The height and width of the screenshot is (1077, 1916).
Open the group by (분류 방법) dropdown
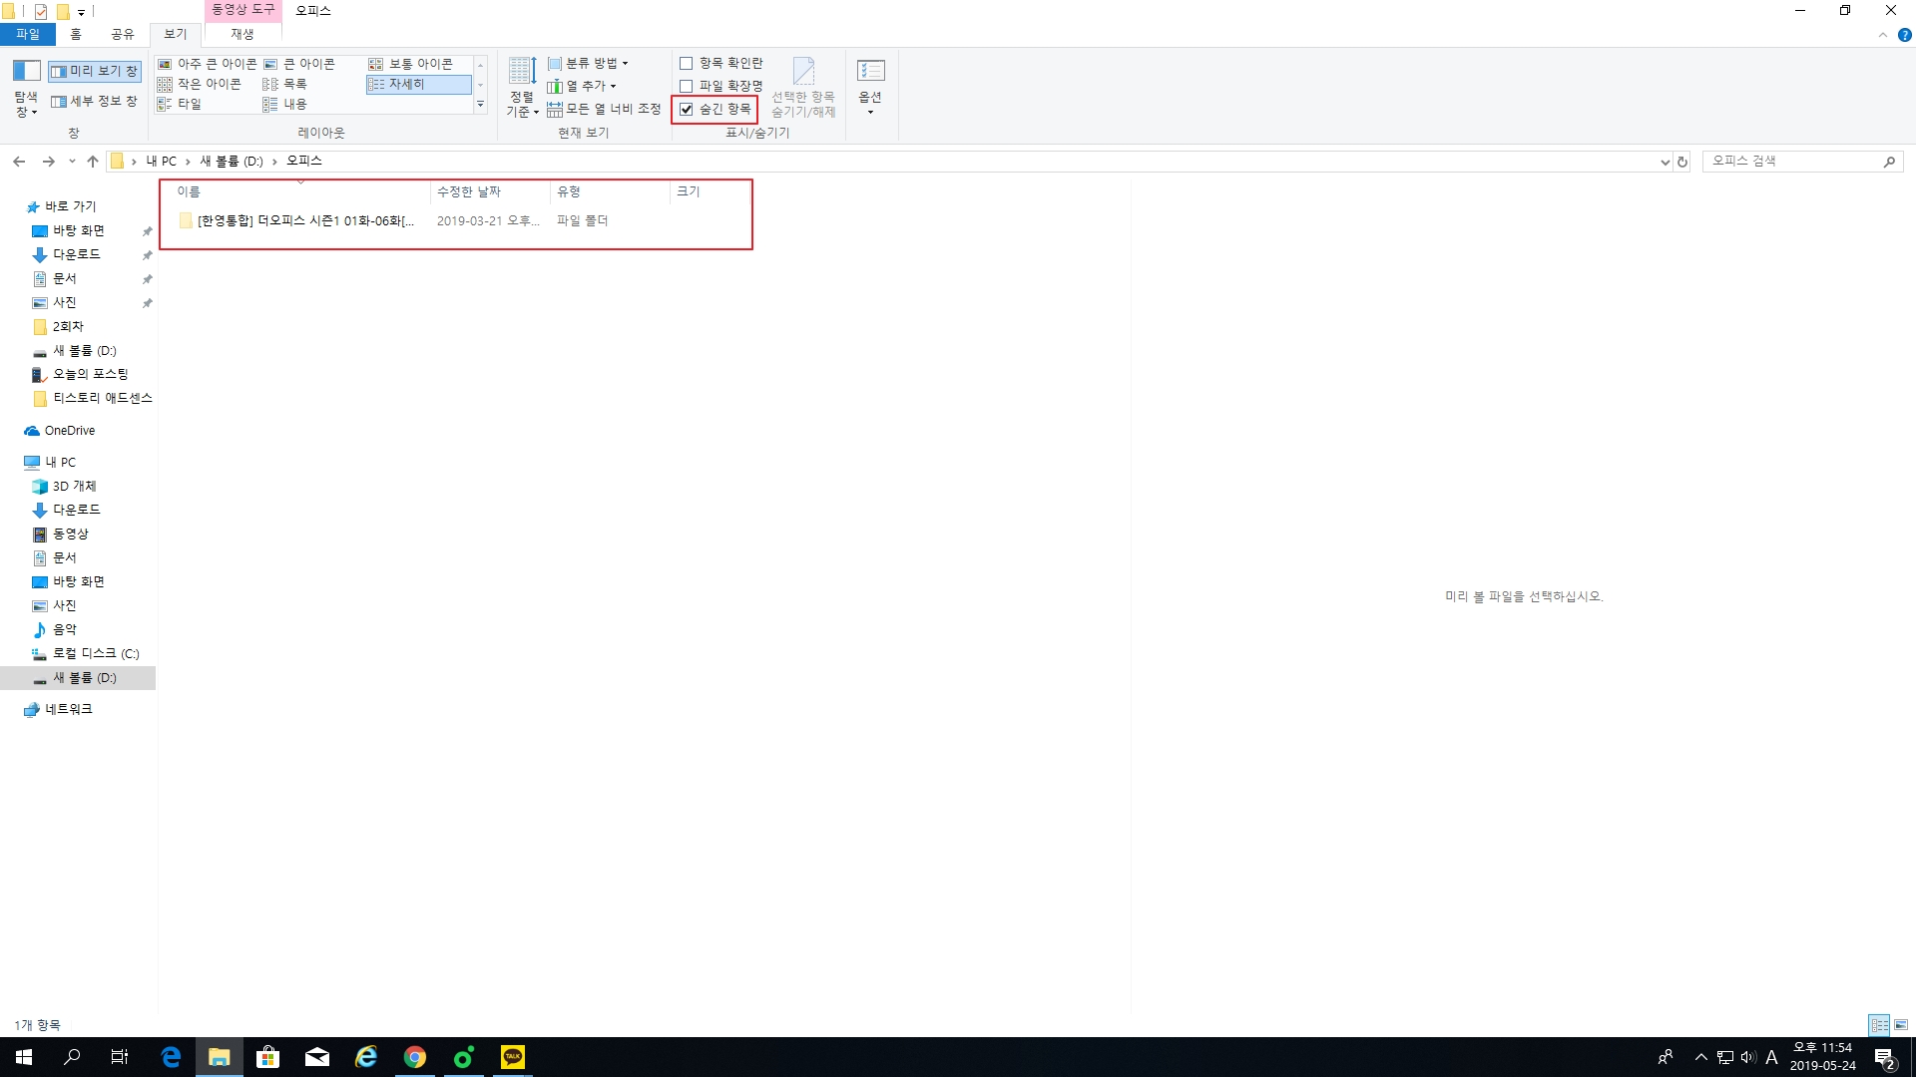pyautogui.click(x=590, y=64)
